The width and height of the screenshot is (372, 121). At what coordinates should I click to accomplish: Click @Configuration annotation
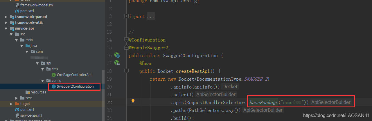[147, 40]
